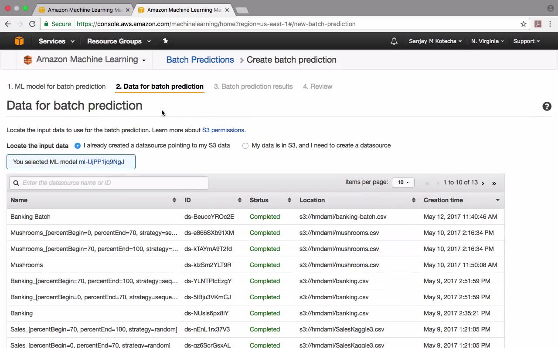Click the datasource name search field
This screenshot has width=558, height=348.
[113, 183]
